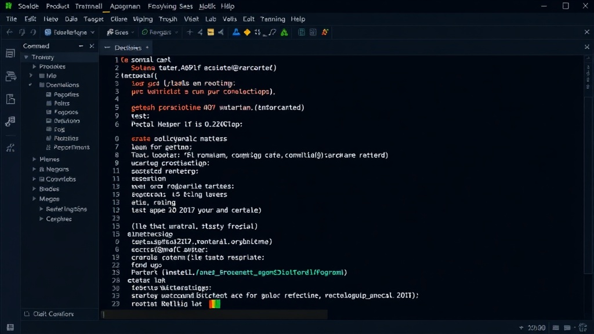Expand the 'Negors' tree node
Screen dimensions: 594x334
tap(34, 169)
